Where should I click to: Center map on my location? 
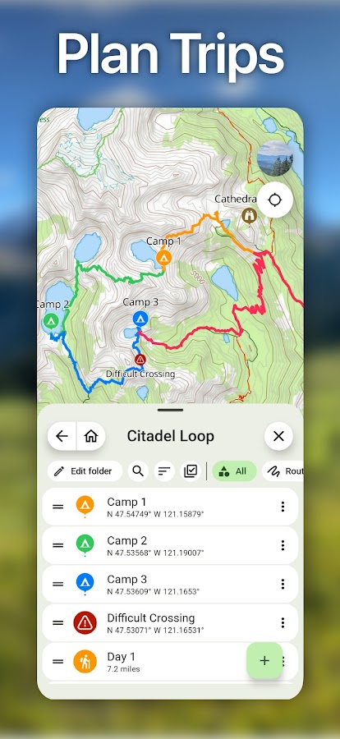274,200
